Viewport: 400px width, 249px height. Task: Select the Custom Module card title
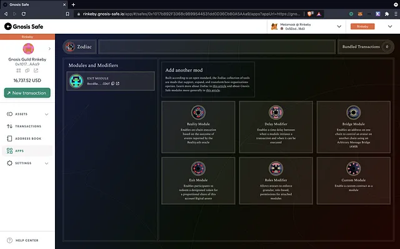coord(353,180)
